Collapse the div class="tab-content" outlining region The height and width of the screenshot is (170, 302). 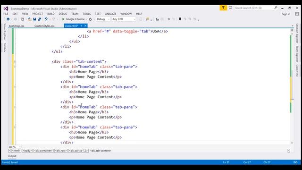(15, 61)
